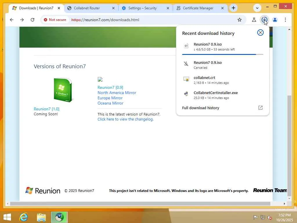297x223 pixels.
Task: Open File Explorer from the taskbar
Action: pyautogui.click(x=41, y=217)
